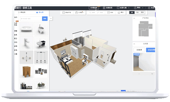Open the 在线客服 customer service icon
170x102 pixels.
(104, 8)
